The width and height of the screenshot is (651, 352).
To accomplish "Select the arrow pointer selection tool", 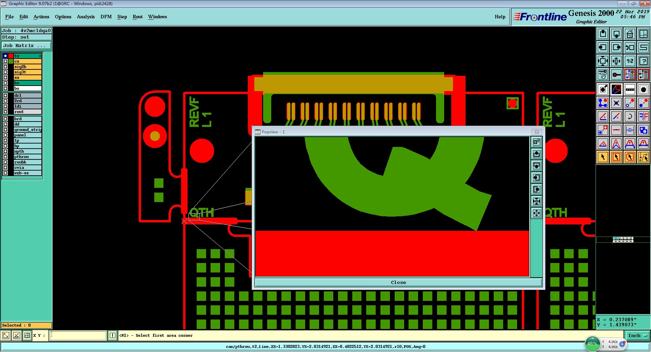I will pyautogui.click(x=603, y=157).
